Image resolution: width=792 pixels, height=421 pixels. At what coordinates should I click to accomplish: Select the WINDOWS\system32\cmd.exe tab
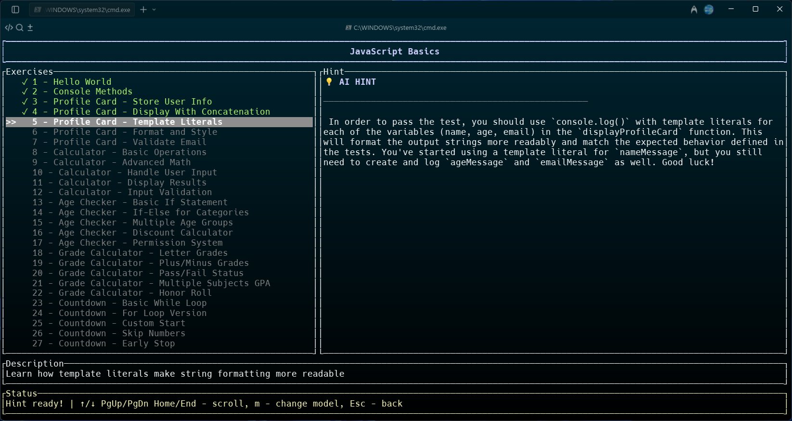(x=82, y=10)
